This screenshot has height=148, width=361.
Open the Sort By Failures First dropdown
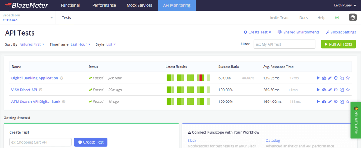pyautogui.click(x=32, y=44)
